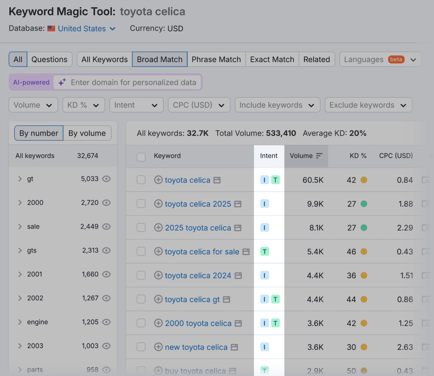Image resolution: width=434 pixels, height=376 pixels.
Task: Switch to the Phrase Match tab
Action: (x=216, y=60)
